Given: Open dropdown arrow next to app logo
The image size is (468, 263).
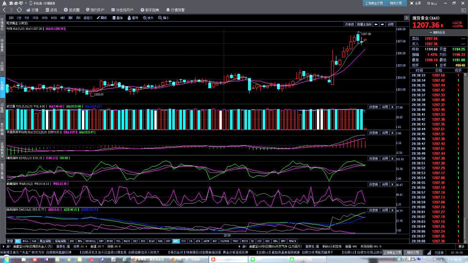Looking at the screenshot, I should [x=25, y=3].
